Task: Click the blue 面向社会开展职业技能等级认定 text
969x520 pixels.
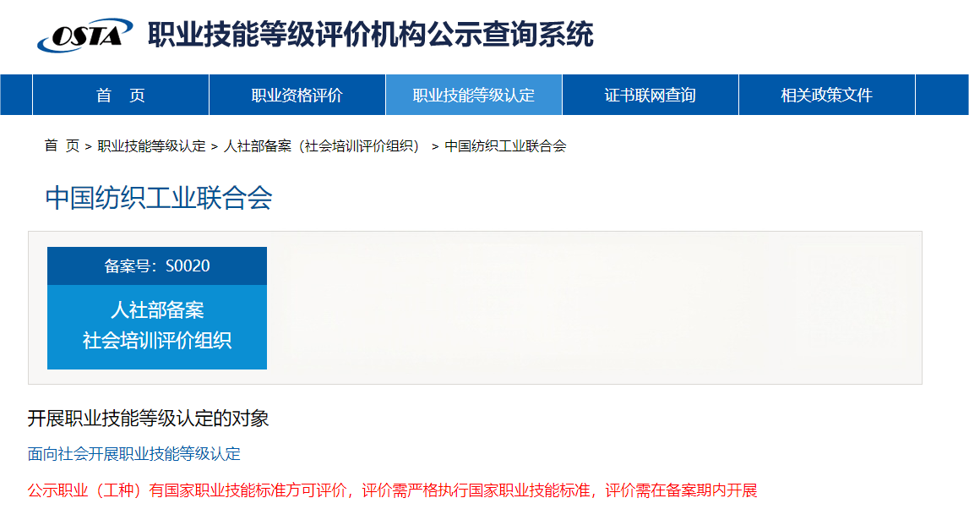Action: pyautogui.click(x=134, y=454)
